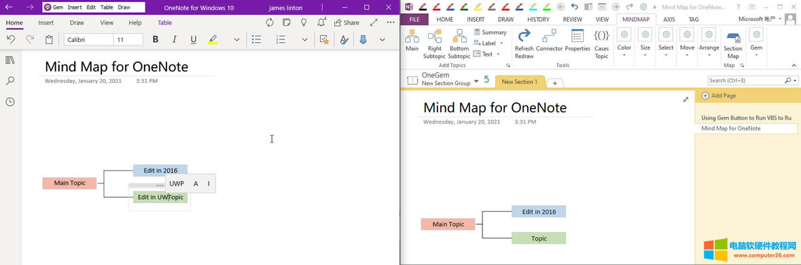The image size is (801, 265).
Task: Click the plus tab to add a new section
Action: click(555, 83)
